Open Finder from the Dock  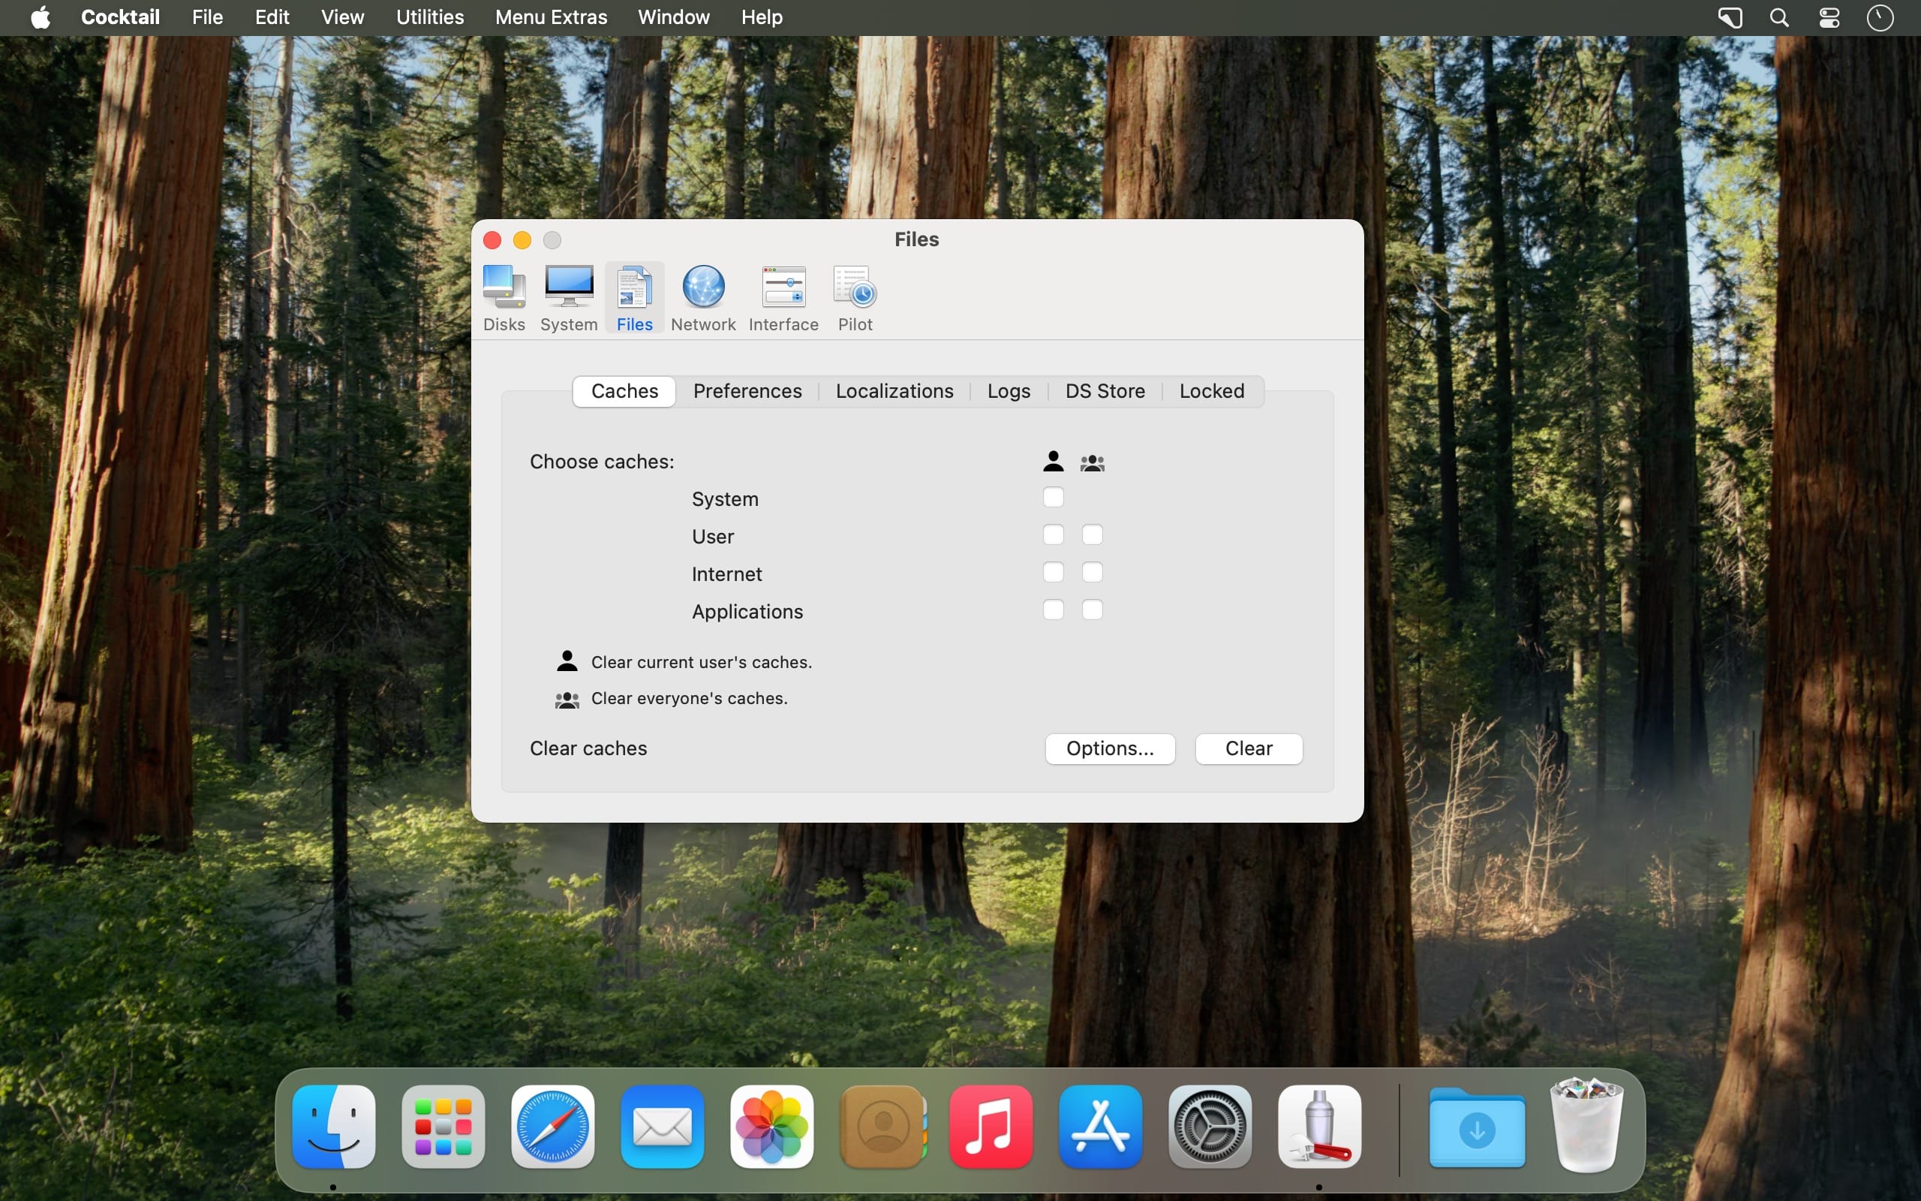(x=333, y=1127)
